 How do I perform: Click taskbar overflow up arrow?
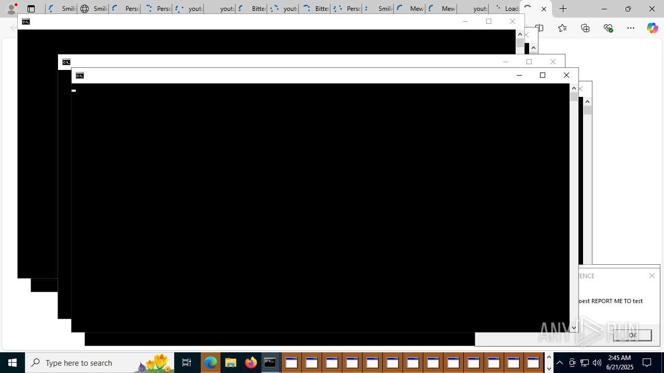coord(549,357)
